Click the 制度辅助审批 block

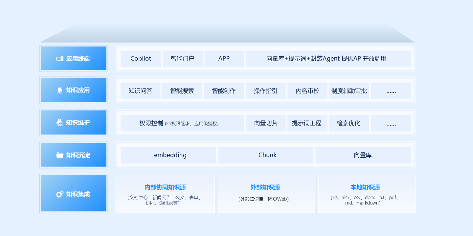[x=349, y=91]
